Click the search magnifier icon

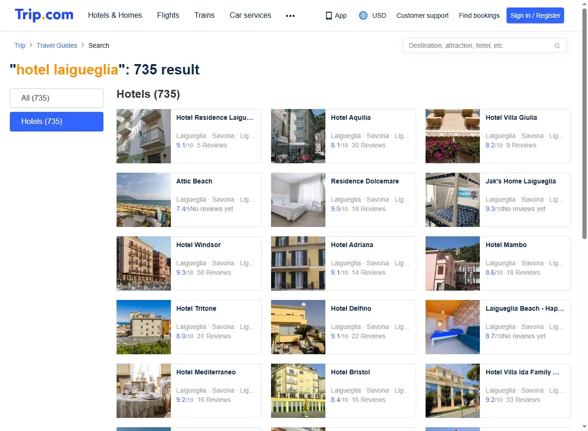coord(557,45)
